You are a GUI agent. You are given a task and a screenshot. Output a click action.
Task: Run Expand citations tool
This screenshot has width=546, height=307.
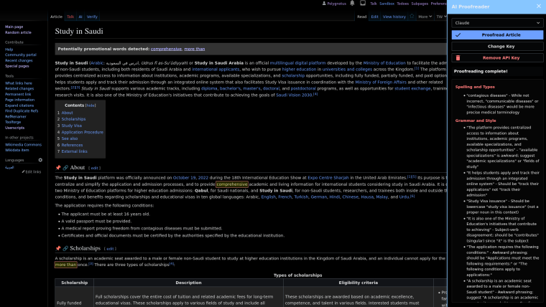(x=19, y=105)
